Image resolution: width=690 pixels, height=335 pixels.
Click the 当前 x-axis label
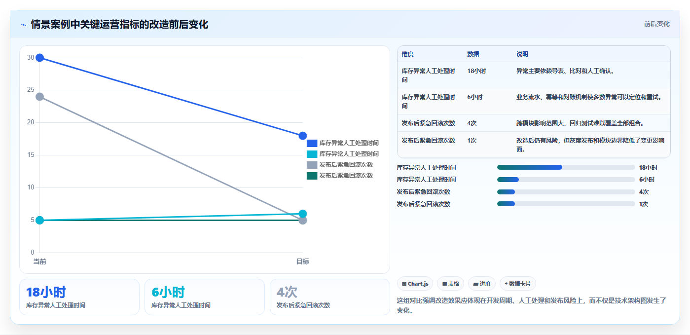tap(40, 261)
